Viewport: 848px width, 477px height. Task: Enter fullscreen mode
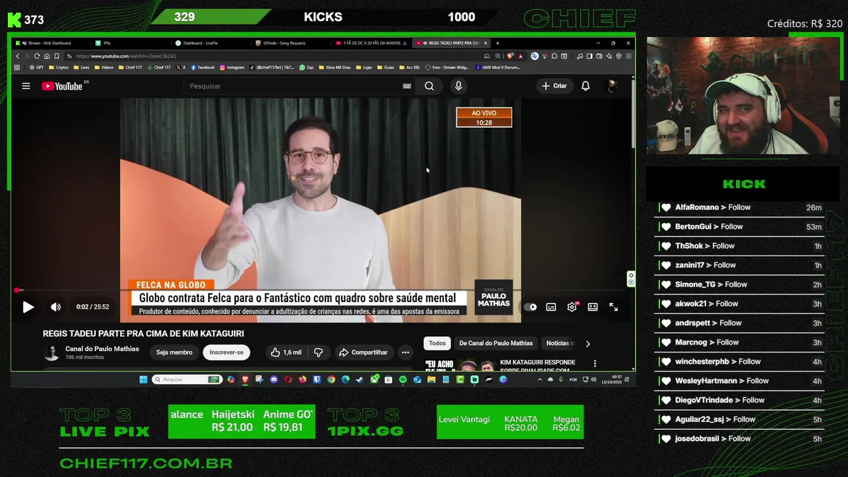pyautogui.click(x=613, y=307)
